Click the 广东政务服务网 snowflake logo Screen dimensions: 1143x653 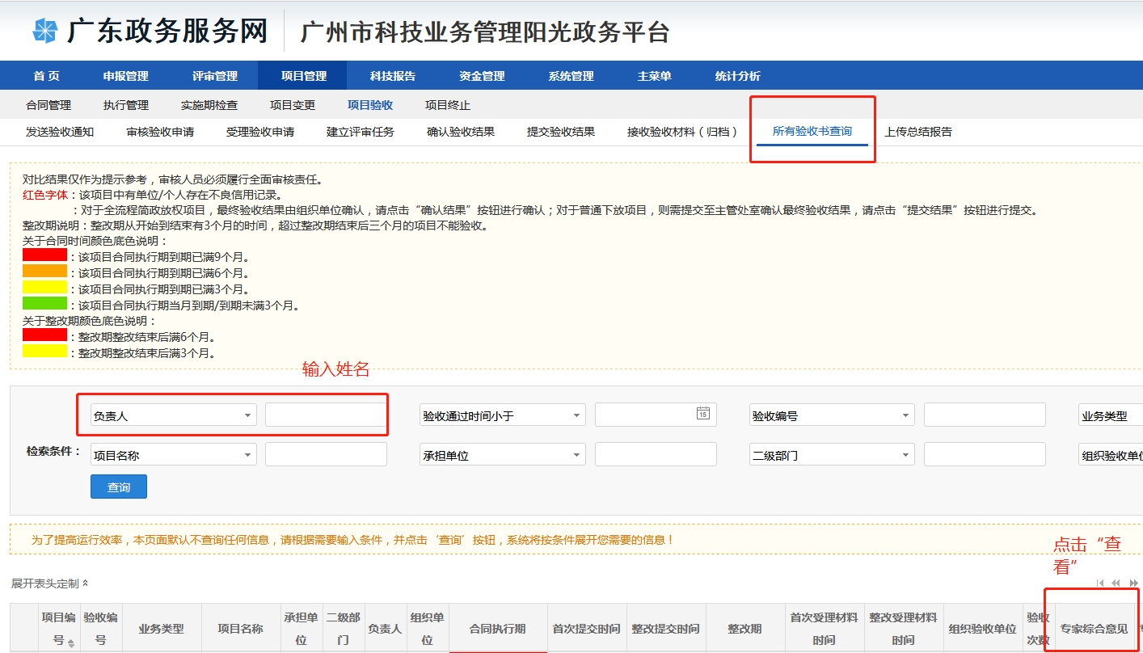tap(45, 31)
